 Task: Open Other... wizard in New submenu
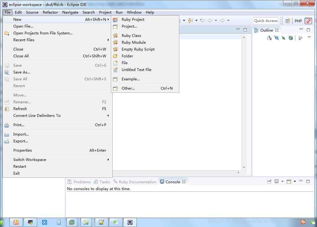click(x=145, y=88)
